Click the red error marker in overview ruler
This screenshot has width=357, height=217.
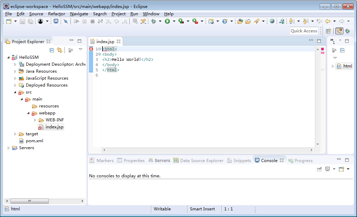tap(322, 49)
